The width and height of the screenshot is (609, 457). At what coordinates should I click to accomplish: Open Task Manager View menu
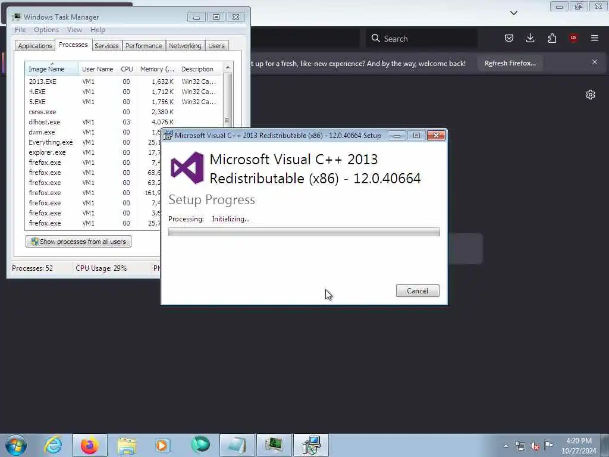point(74,30)
